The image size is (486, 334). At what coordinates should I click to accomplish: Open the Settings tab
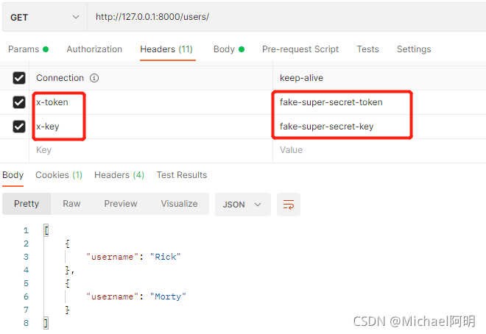pos(414,49)
